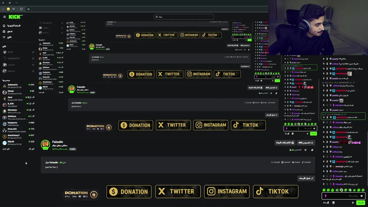Collapse recommended list with اظهر اقل
Screen dimensions: 368x207
pyautogui.click(x=32, y=149)
